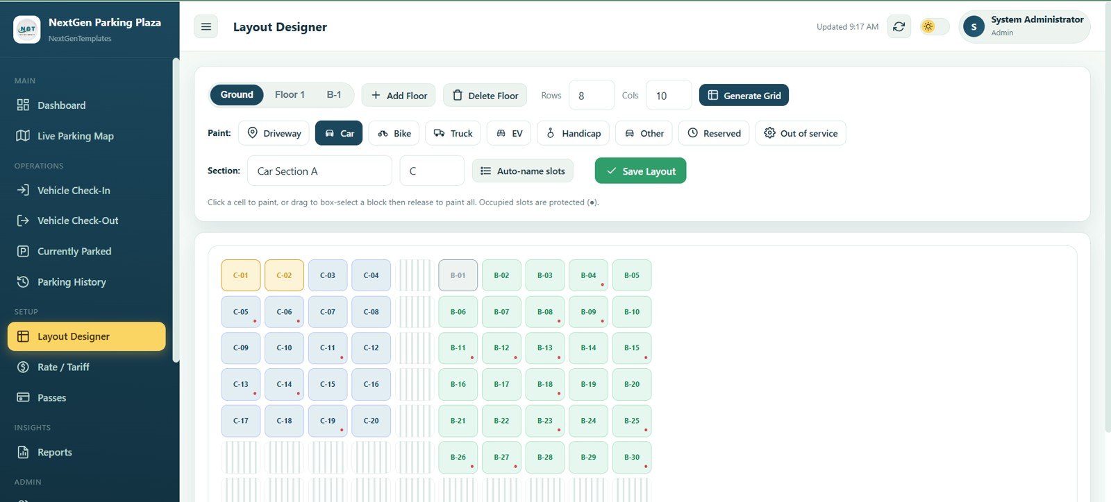Open Vehicle Check-Out page

[x=87, y=220]
